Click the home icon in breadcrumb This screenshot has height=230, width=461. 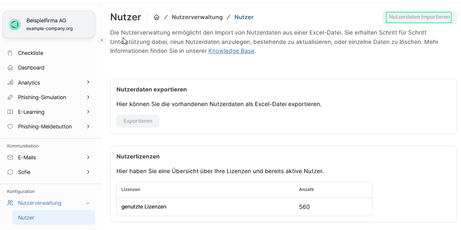(157, 17)
